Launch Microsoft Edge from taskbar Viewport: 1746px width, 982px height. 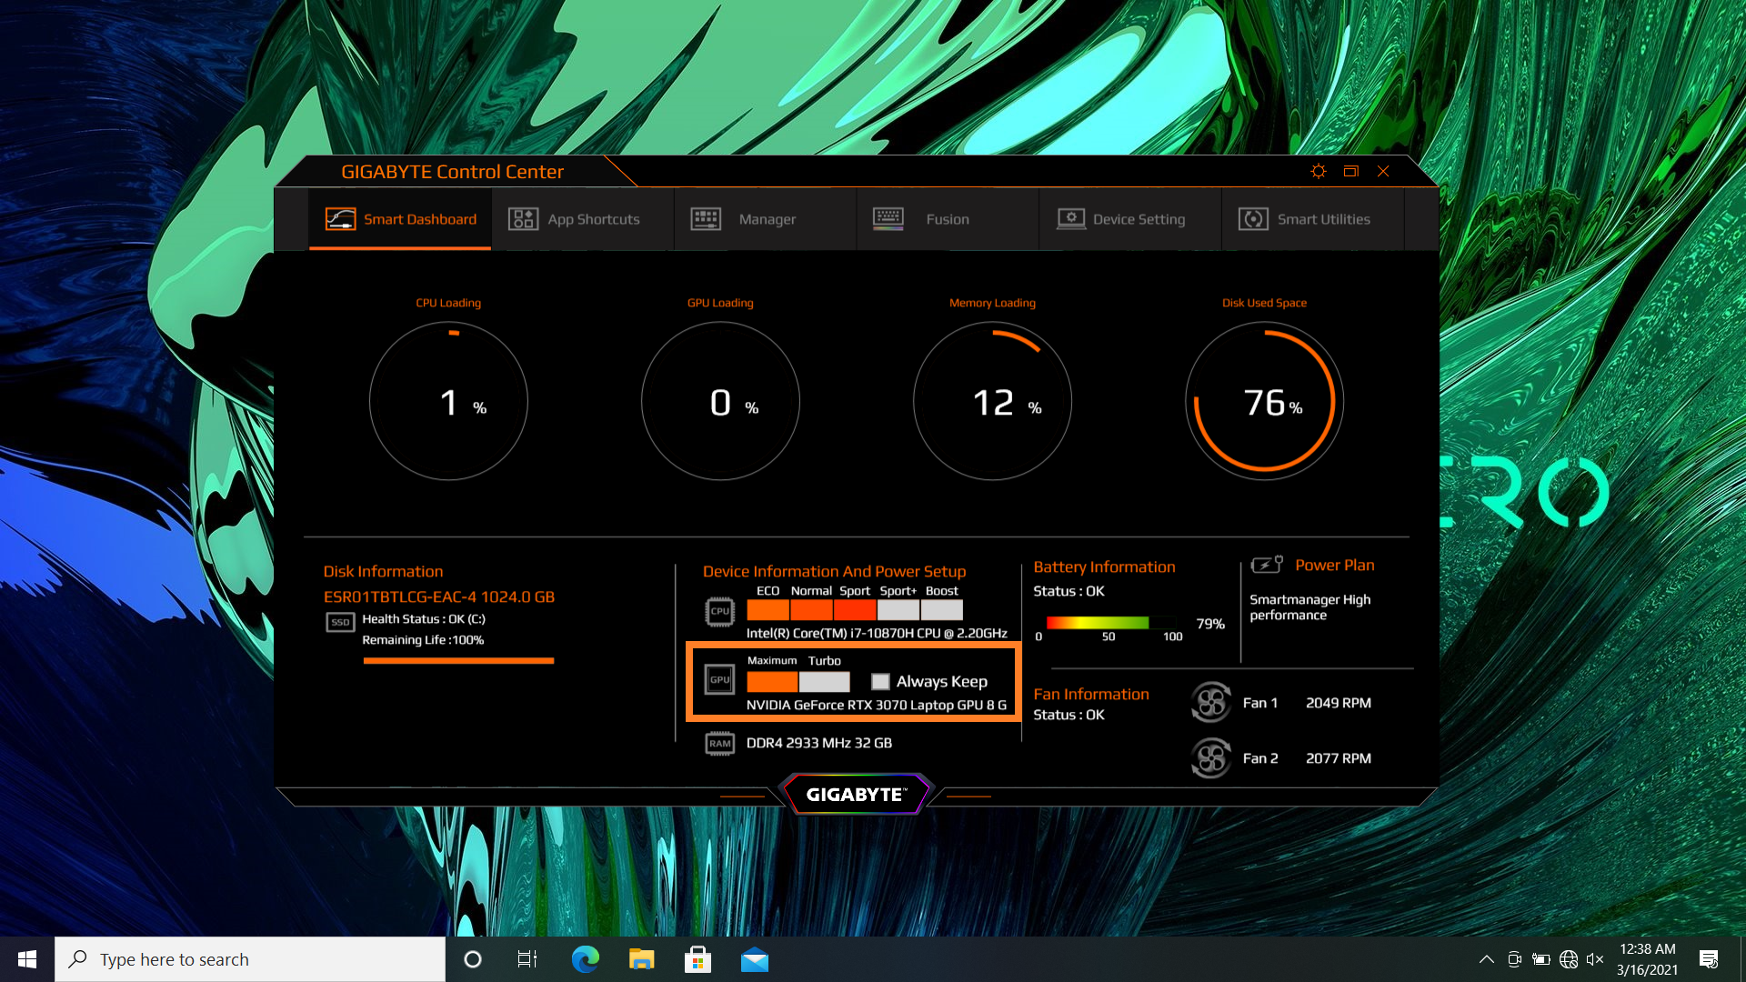585,959
